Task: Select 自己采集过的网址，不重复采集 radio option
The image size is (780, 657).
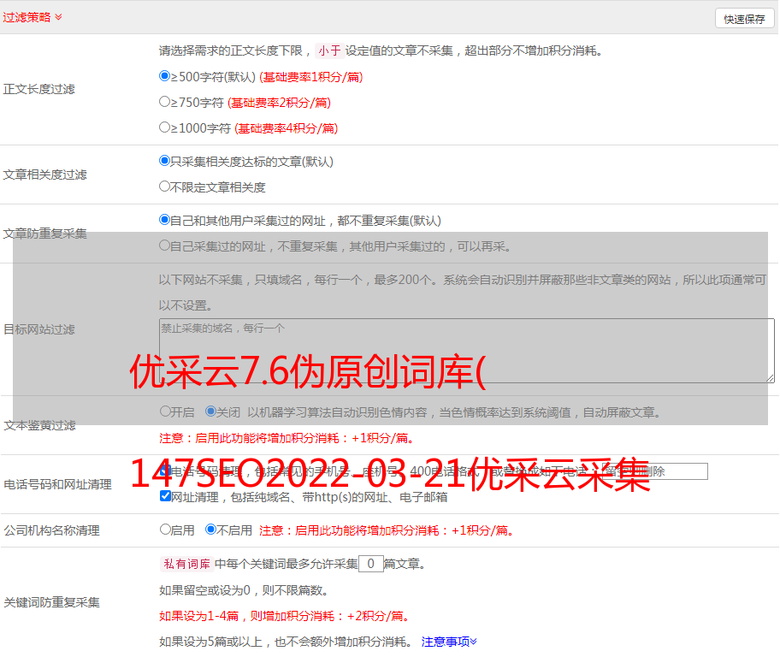Action: pos(164,246)
